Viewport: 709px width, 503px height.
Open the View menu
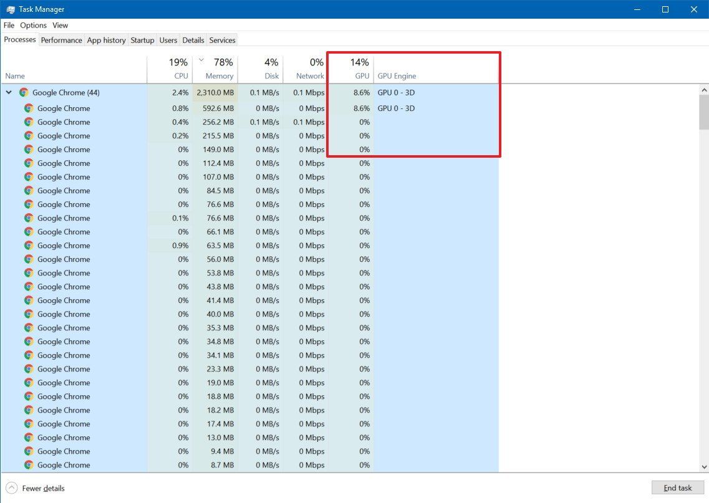(60, 25)
